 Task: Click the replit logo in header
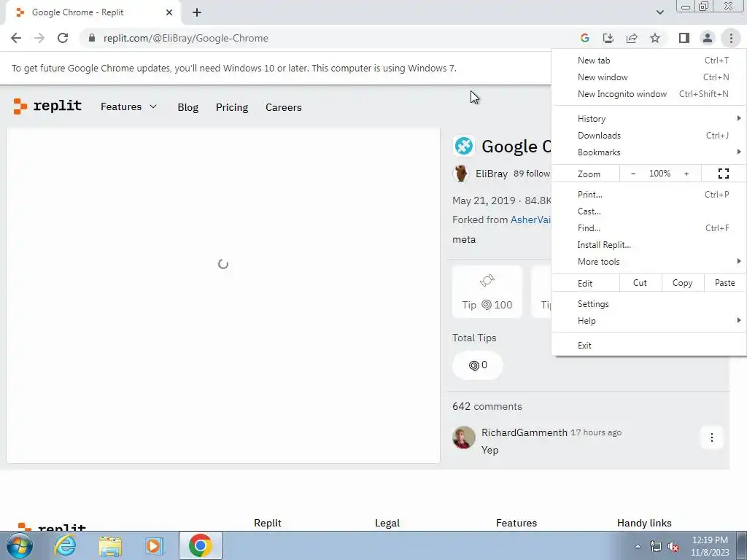pyautogui.click(x=47, y=106)
